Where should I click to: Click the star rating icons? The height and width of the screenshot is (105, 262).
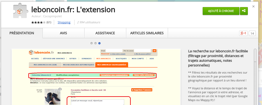tap(38, 22)
